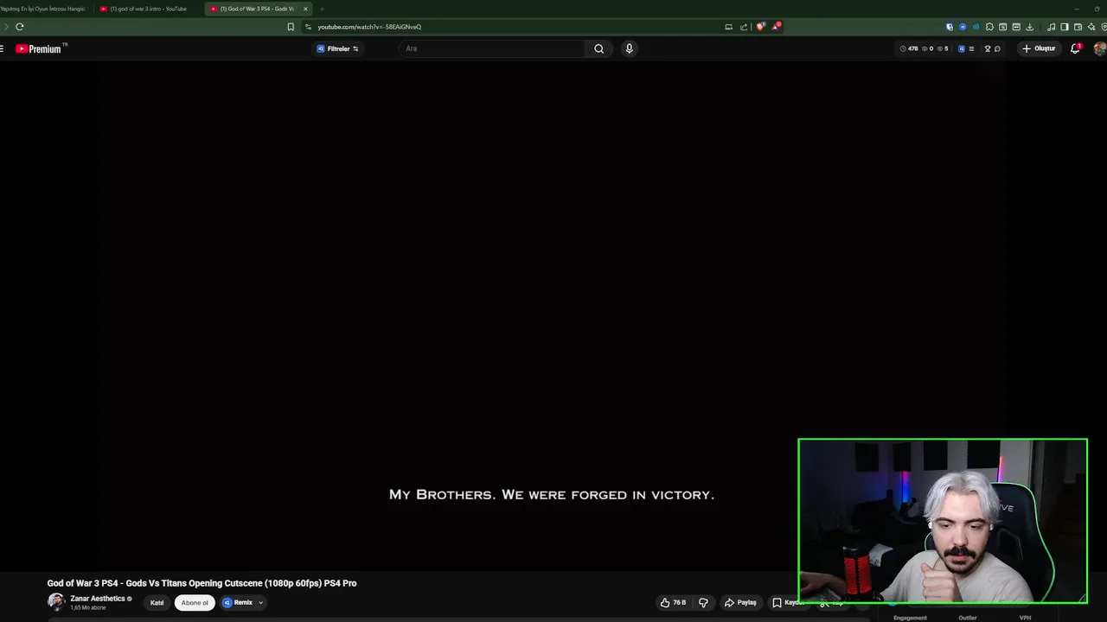Close the God of War 3 PS4 tab

[305, 9]
